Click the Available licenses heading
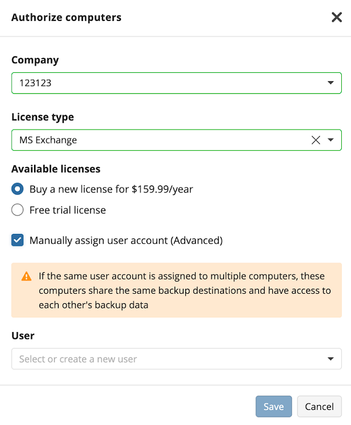This screenshot has width=351, height=425. pos(56,169)
